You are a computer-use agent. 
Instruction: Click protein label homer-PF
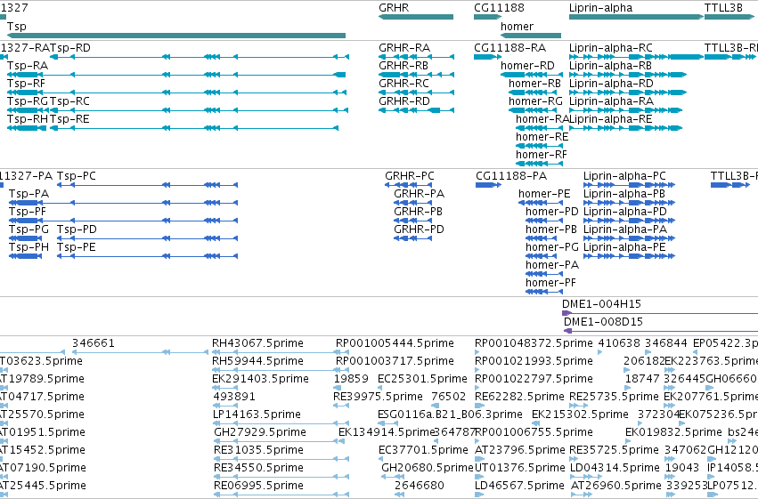coord(550,283)
